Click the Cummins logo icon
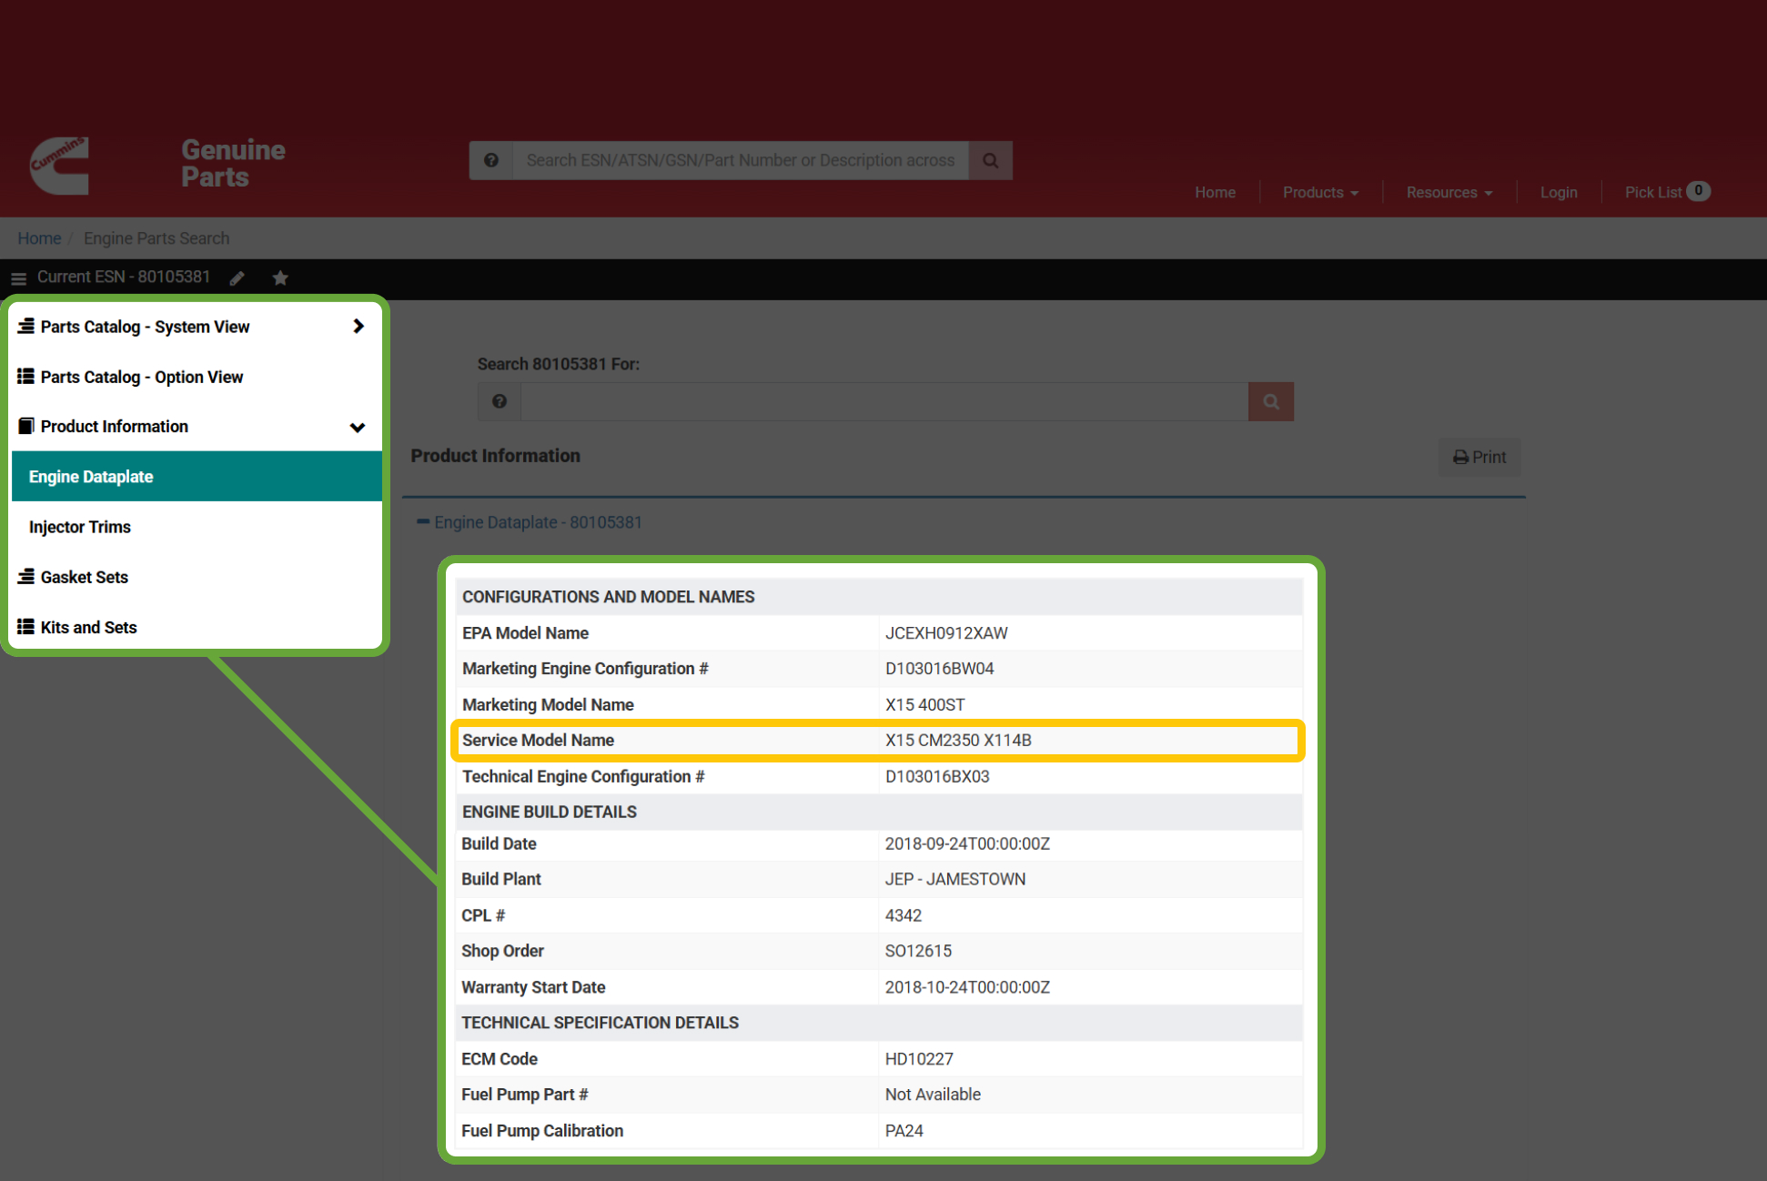Screen dimensions: 1767x1181 coord(59,165)
